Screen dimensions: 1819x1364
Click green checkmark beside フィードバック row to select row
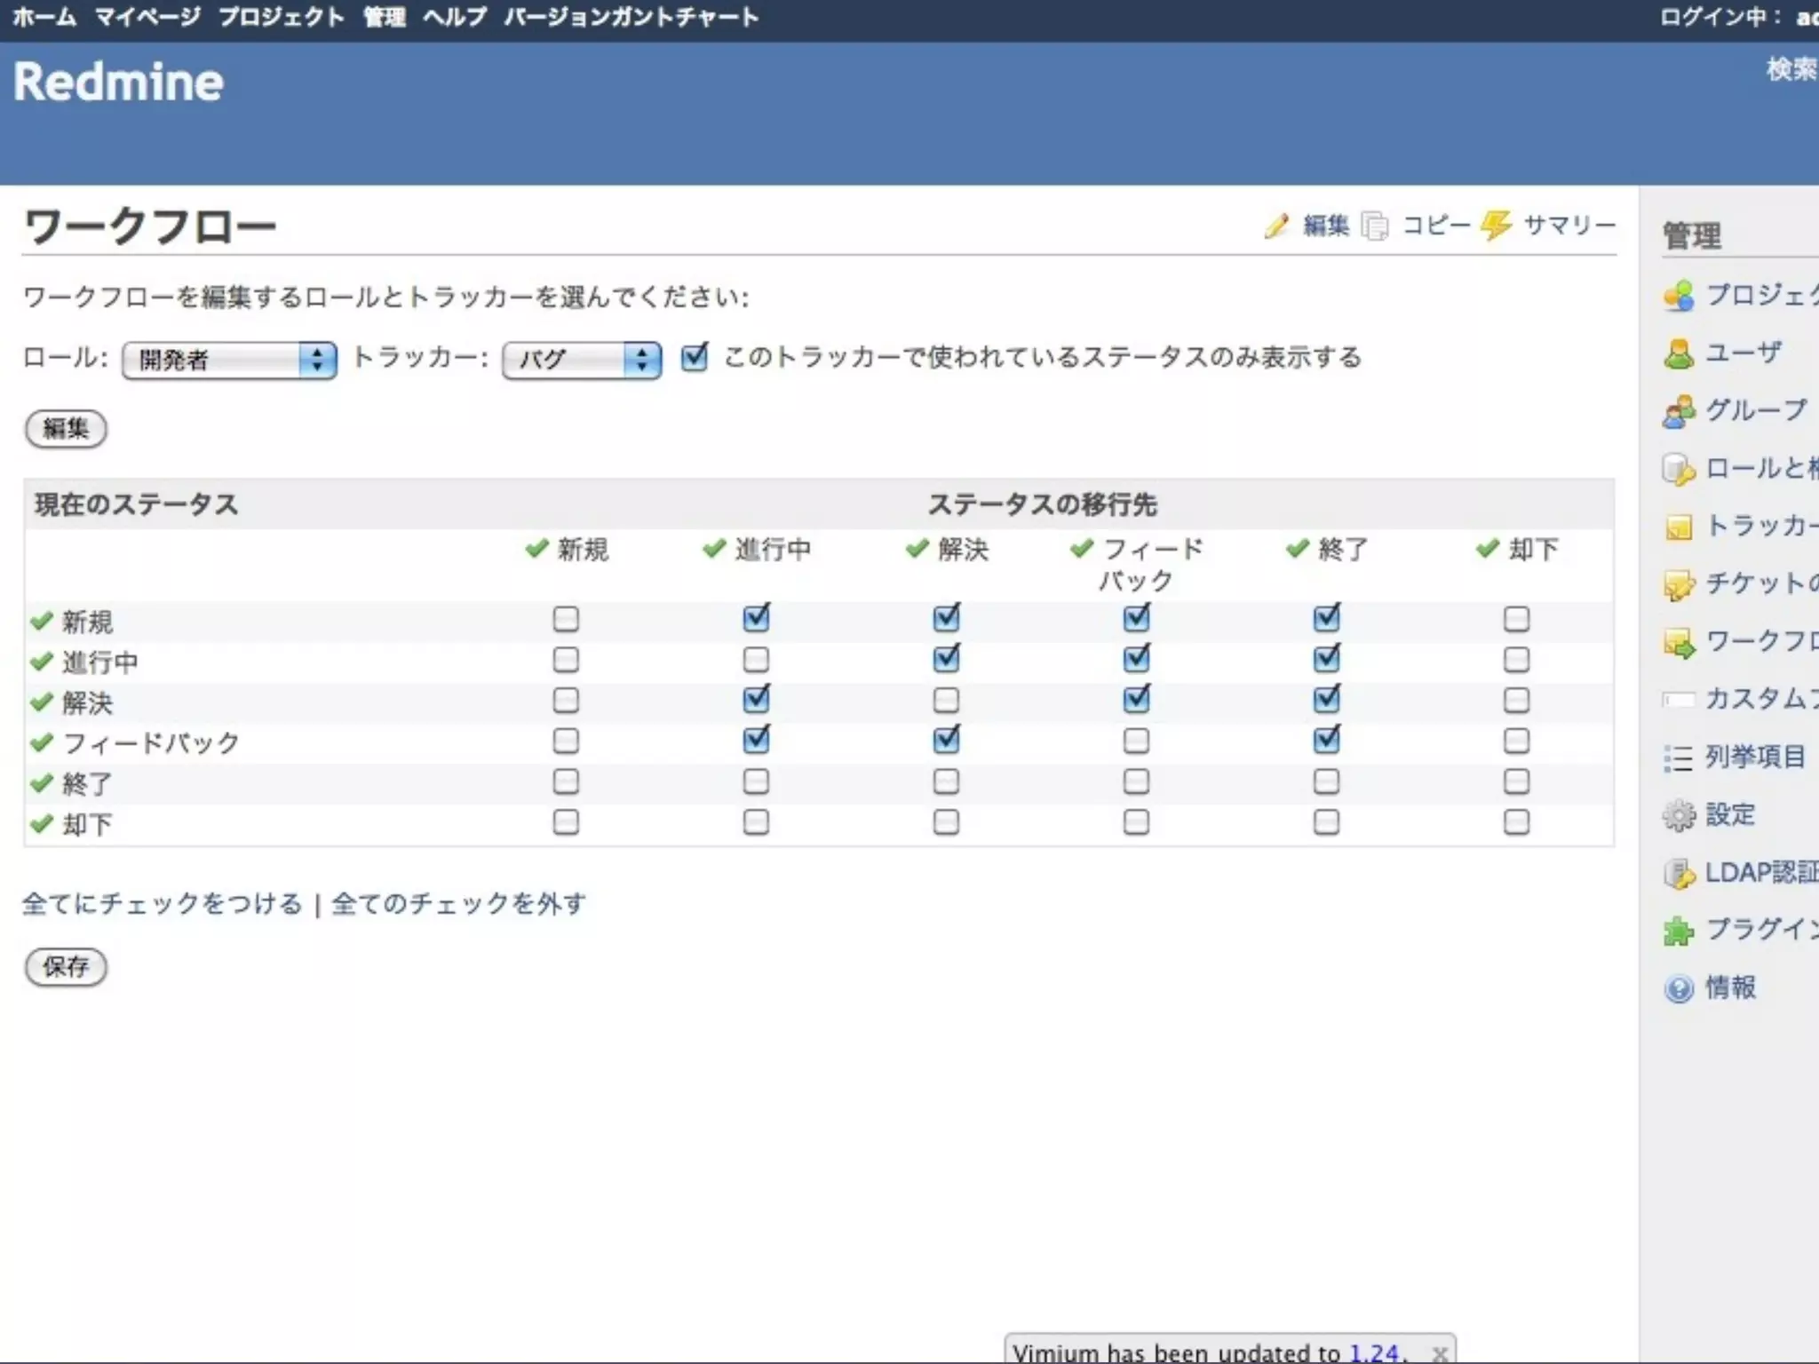tap(41, 742)
